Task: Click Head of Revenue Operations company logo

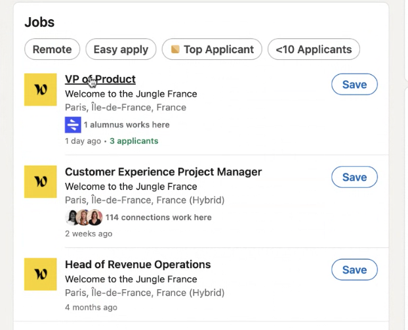Action: click(41, 274)
